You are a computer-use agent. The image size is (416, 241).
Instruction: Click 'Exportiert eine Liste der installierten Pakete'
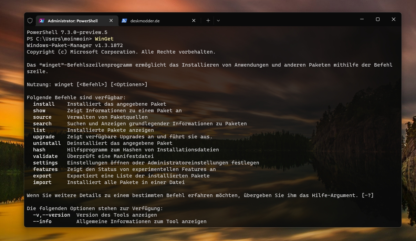[x=138, y=176]
